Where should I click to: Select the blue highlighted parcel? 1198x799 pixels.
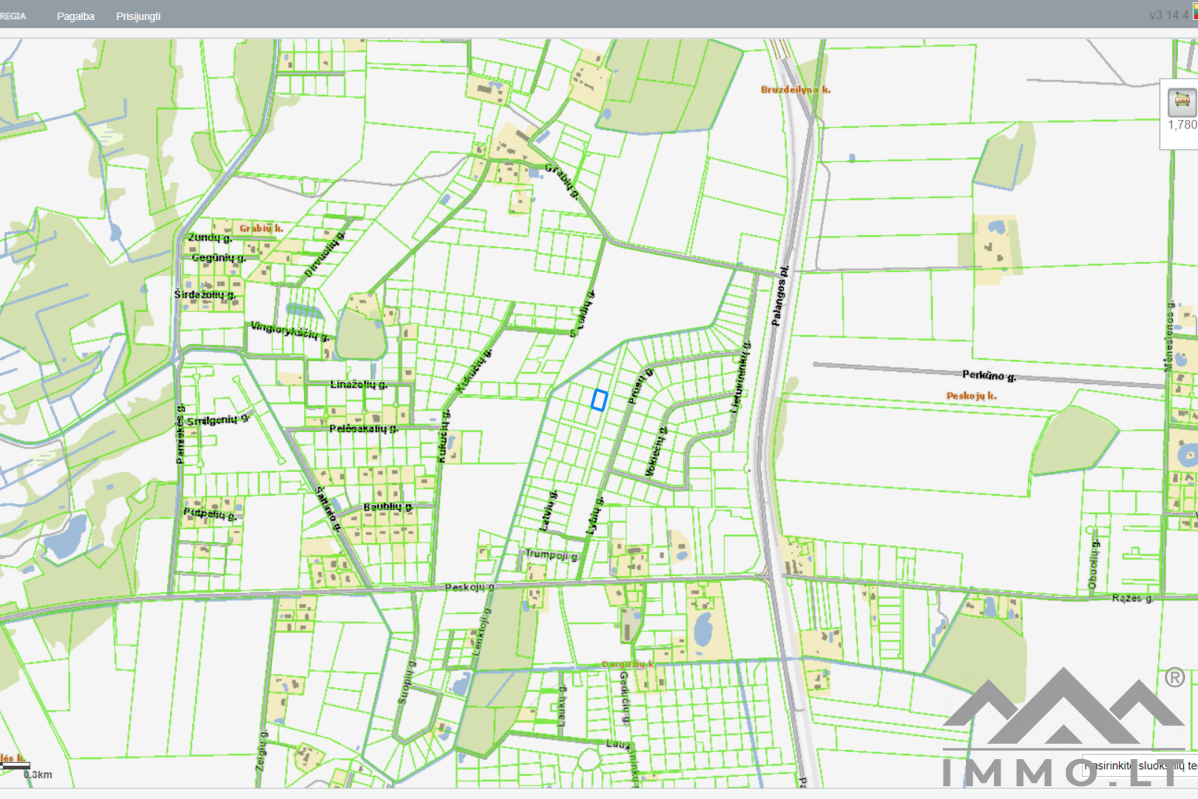599,400
